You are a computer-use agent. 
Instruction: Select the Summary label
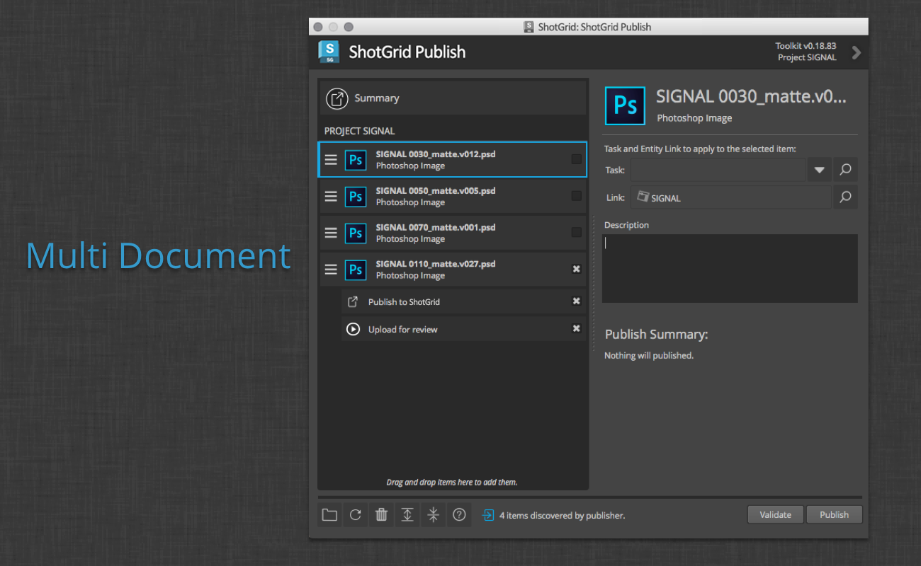point(377,98)
